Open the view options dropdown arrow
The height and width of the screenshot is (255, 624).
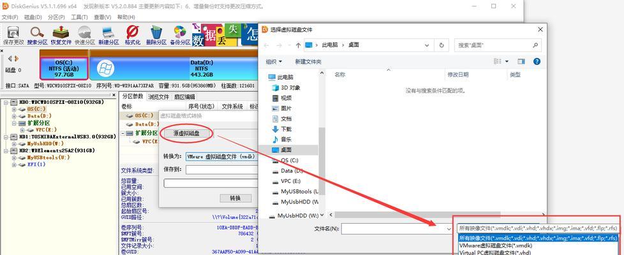(x=507, y=62)
